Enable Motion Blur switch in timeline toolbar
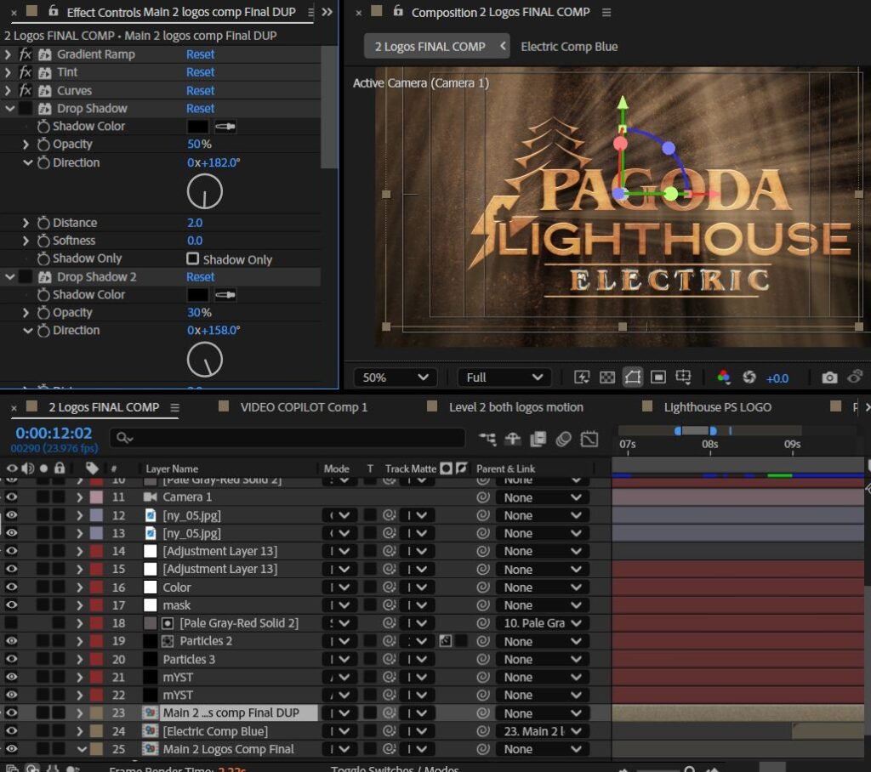871x772 pixels. click(x=563, y=439)
